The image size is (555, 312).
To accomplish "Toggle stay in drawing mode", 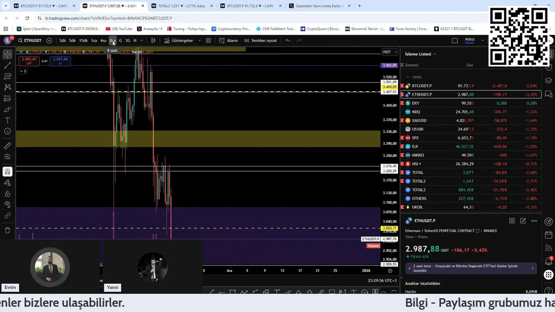I will tap(7, 182).
